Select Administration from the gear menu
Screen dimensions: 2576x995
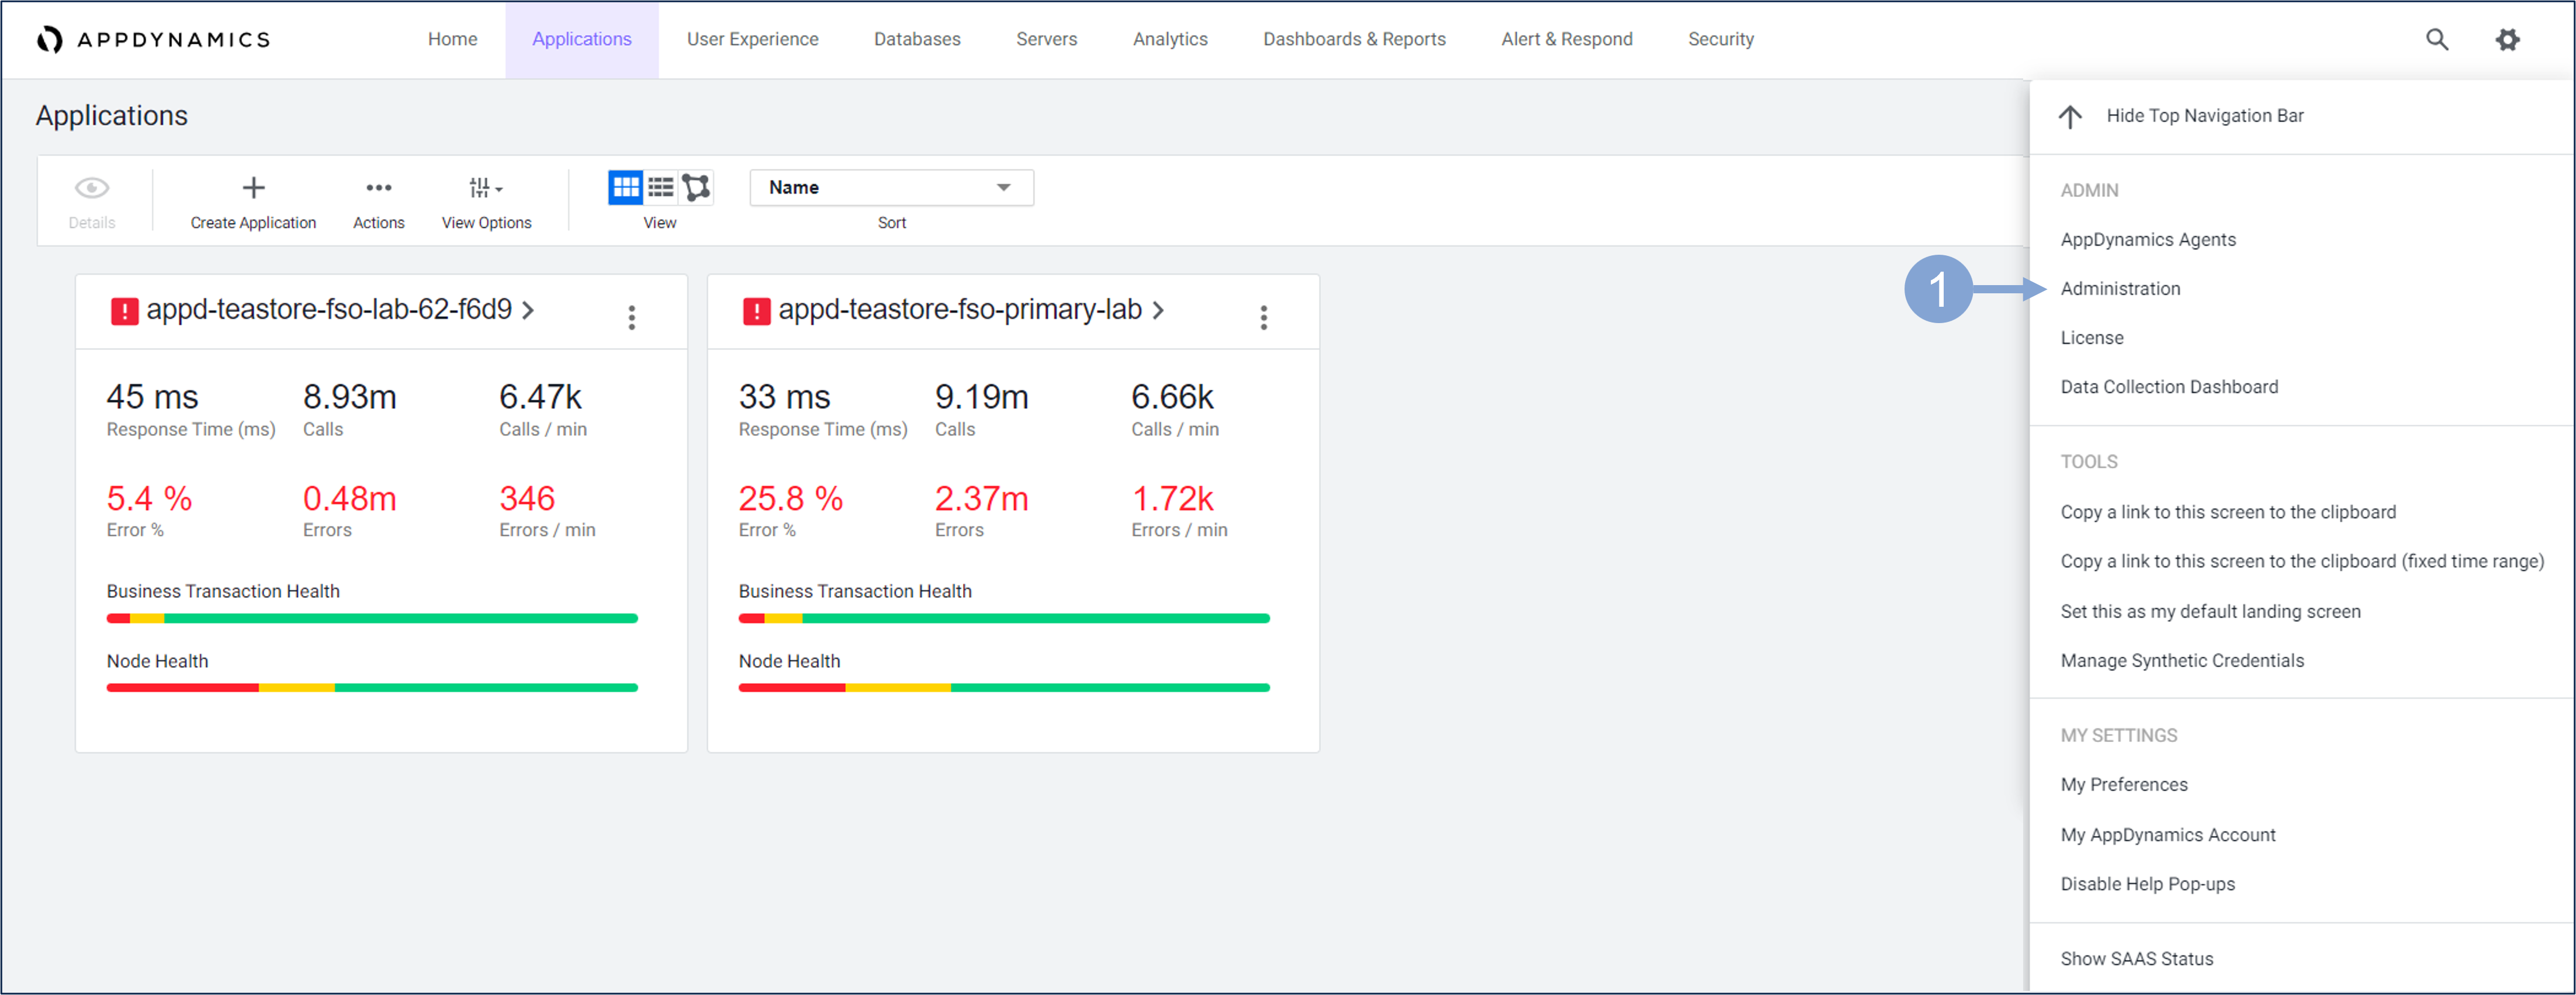[2120, 289]
